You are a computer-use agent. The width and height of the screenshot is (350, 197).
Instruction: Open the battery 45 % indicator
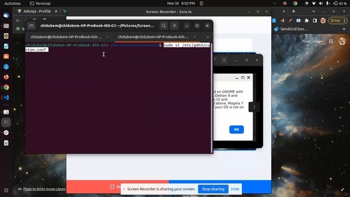point(340,3)
